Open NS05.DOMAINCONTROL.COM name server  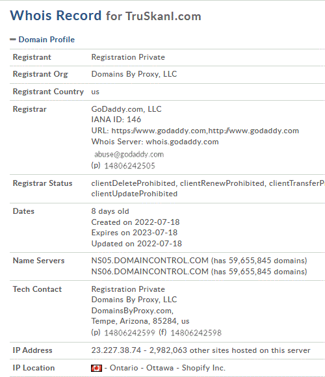(x=149, y=261)
